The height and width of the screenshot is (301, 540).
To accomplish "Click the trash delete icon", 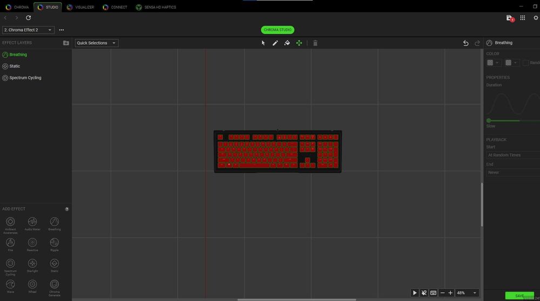I will coord(315,43).
